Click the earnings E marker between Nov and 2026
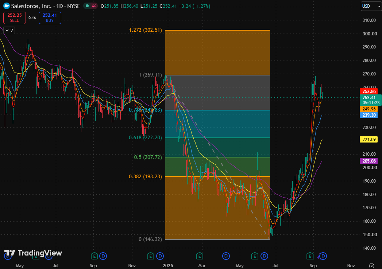 click(x=151, y=256)
